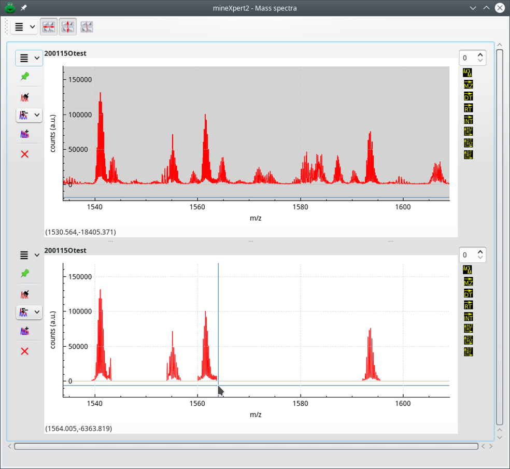Click the DT integration icon in top plot
510x469 pixels.
click(x=468, y=96)
